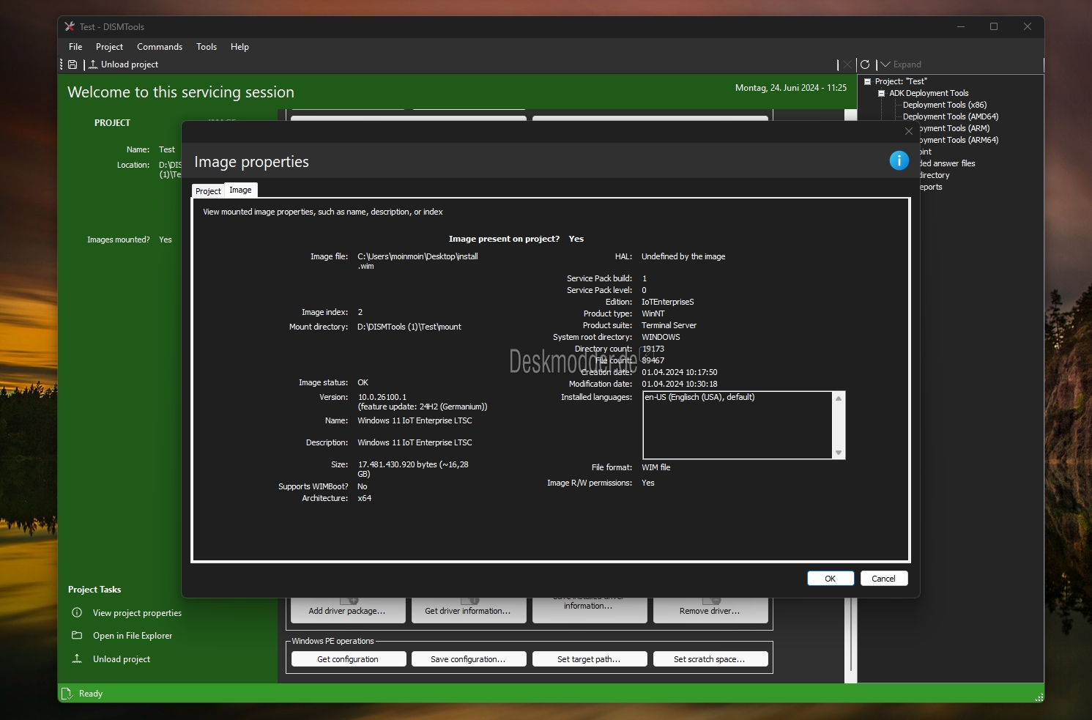Click the View project properties link

(x=137, y=613)
